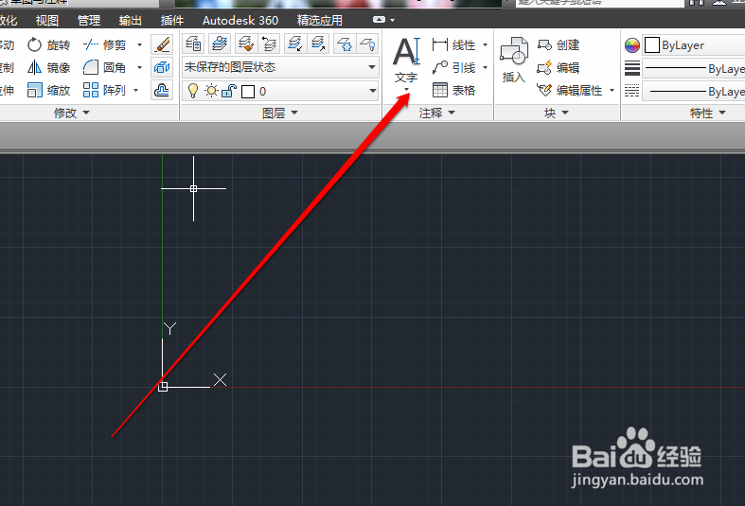Expand the Properties (特性) panel
This screenshot has height=506, width=745.
tap(708, 113)
